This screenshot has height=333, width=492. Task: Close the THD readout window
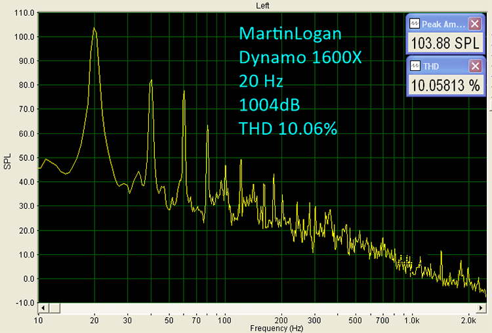tap(474, 66)
